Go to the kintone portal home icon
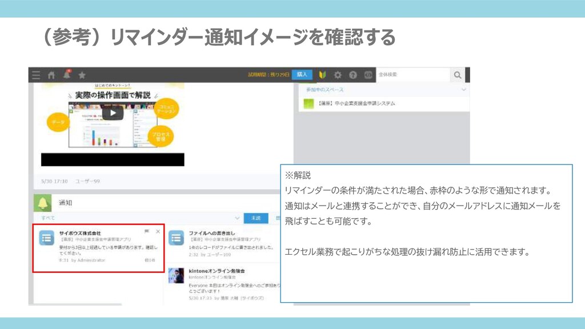This screenshot has width=585, height=329. [x=51, y=75]
